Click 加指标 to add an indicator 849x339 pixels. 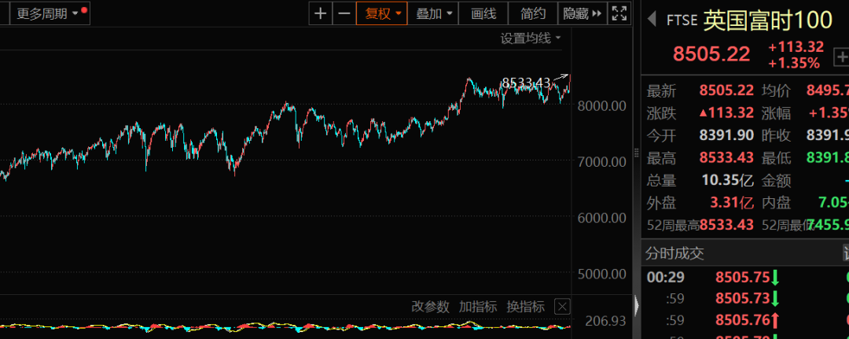[478, 307]
